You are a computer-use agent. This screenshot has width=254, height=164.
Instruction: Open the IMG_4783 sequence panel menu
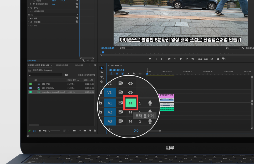(121, 65)
